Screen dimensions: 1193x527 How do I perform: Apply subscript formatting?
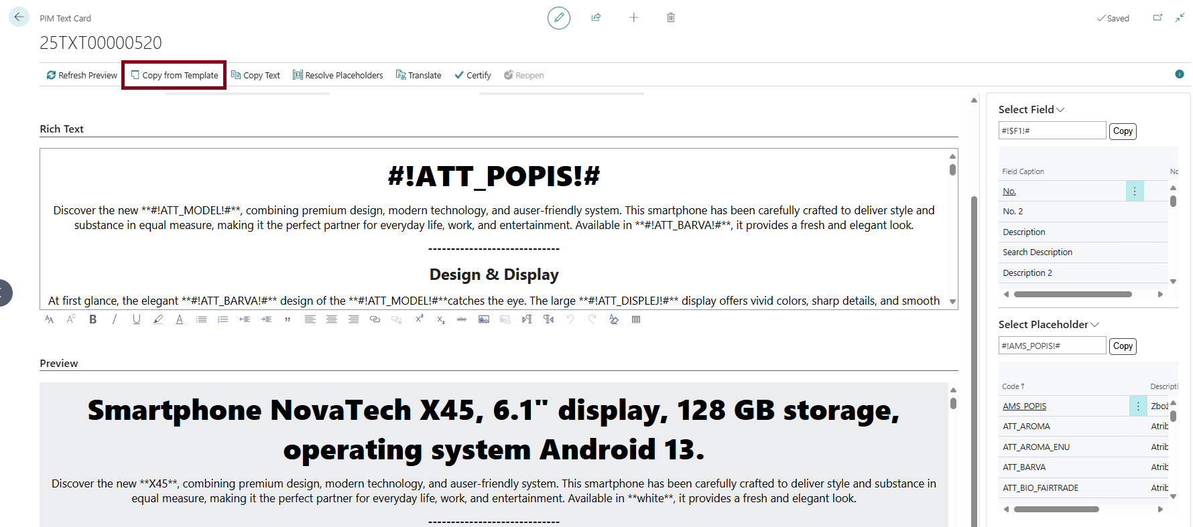[x=440, y=319]
